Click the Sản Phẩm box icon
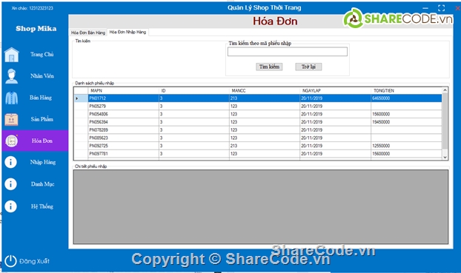 (12, 119)
